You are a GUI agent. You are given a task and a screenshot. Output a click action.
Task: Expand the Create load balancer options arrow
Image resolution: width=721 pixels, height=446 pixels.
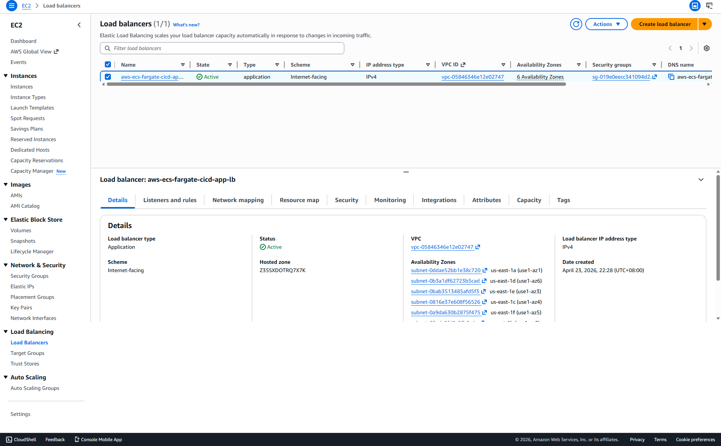pos(705,24)
